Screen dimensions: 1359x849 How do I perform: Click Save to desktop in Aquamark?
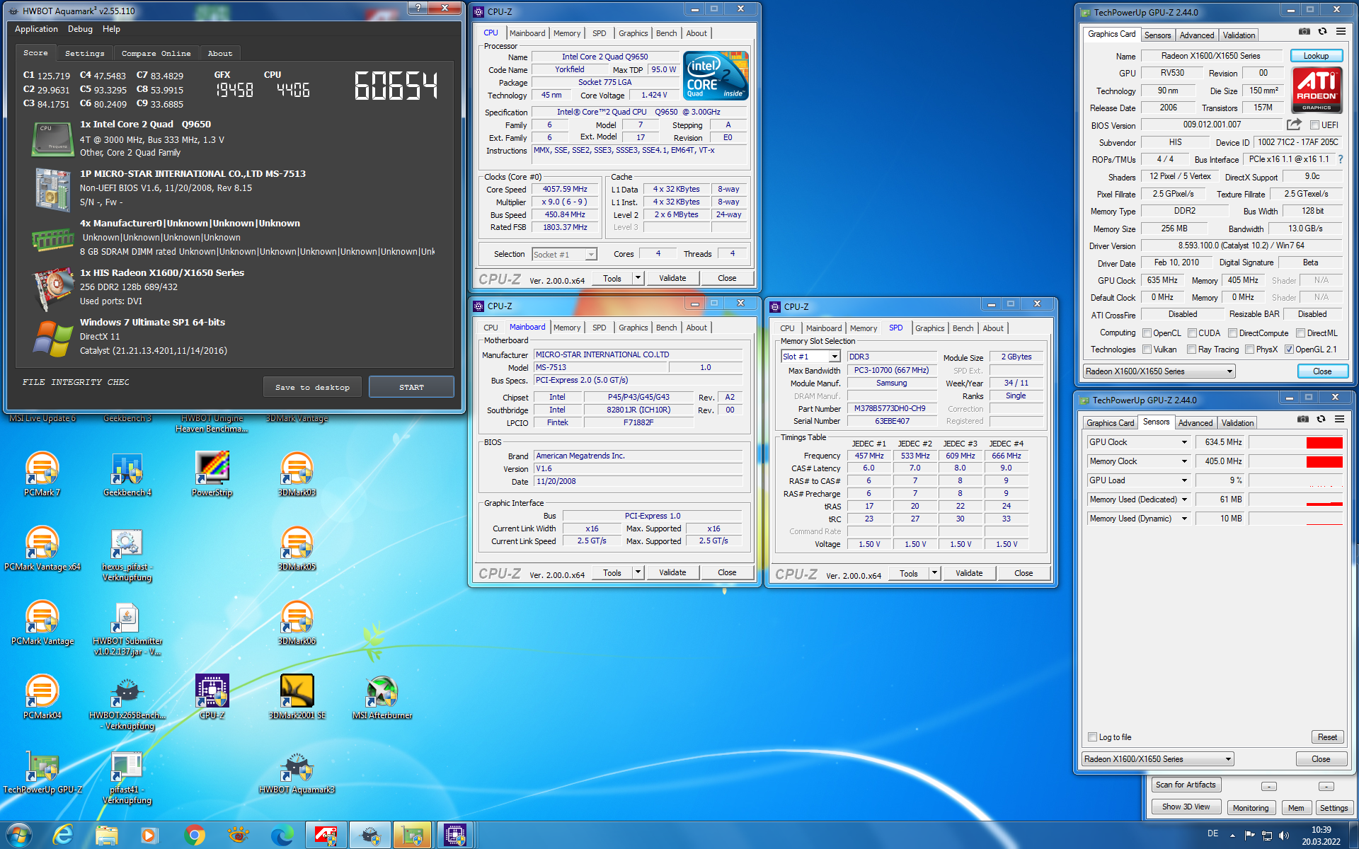pos(312,387)
